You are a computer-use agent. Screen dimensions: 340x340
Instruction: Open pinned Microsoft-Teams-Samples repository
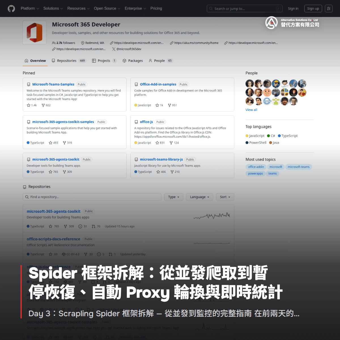pyautogui.click(x=53, y=84)
